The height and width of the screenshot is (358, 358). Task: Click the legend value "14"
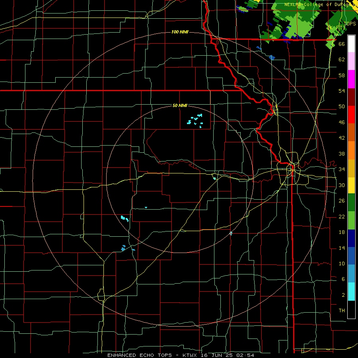point(342,248)
